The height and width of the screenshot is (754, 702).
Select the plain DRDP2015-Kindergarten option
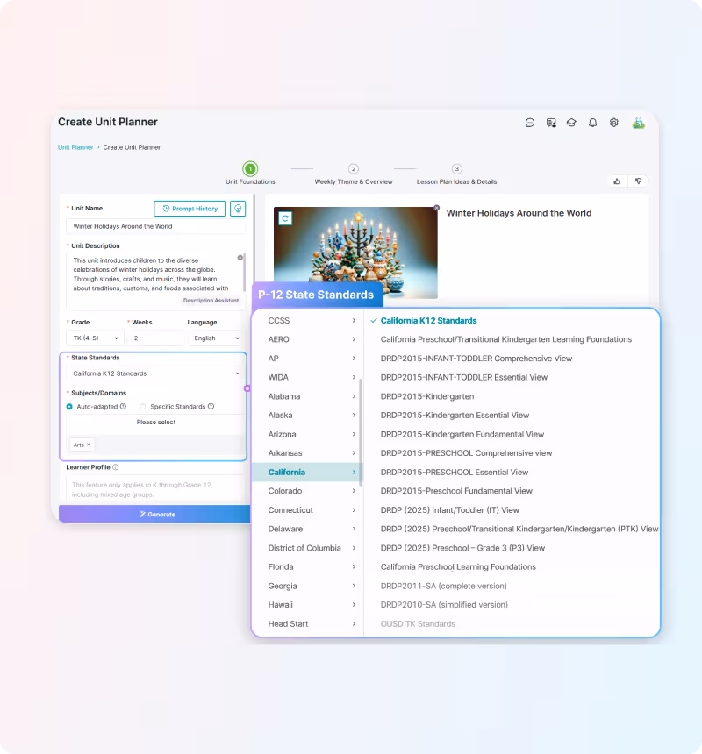(x=427, y=396)
